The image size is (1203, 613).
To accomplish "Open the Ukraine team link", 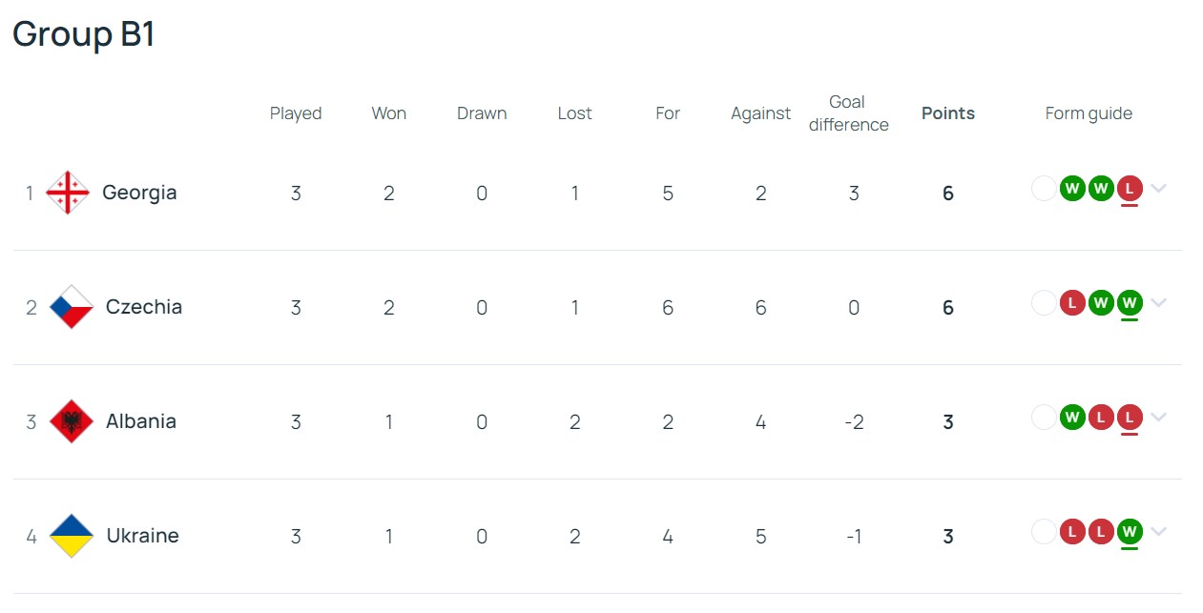I will click(x=143, y=536).
